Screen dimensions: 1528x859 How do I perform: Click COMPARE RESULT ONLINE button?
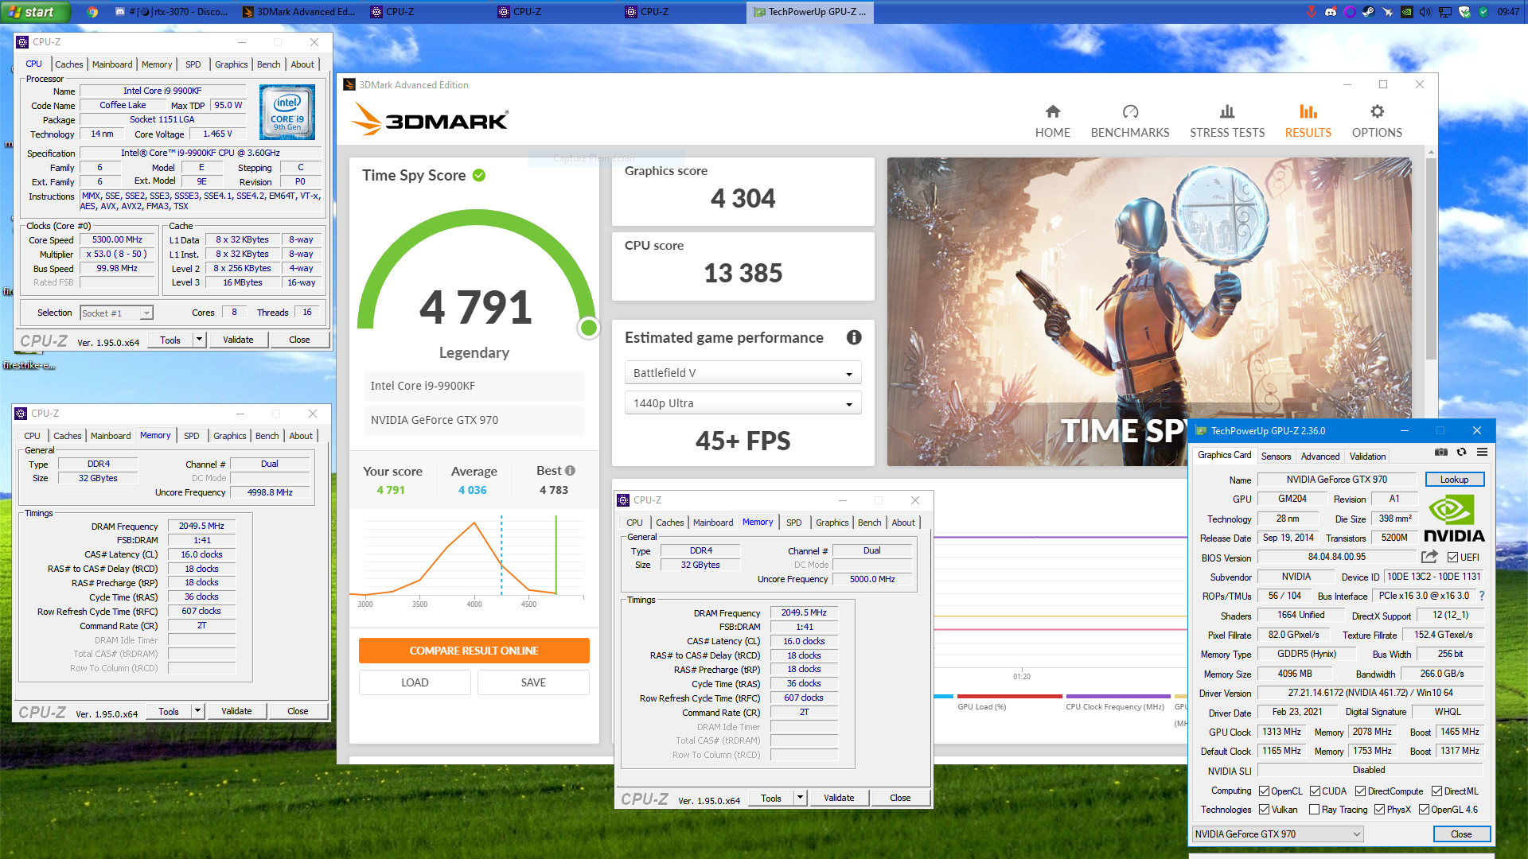coord(474,651)
